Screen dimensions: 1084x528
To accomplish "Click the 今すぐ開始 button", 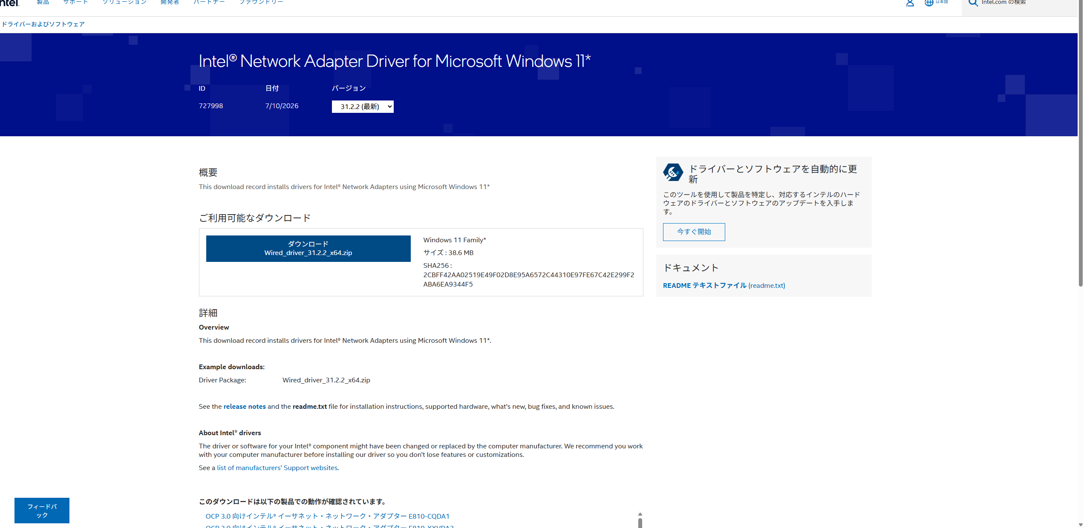I will (x=694, y=232).
